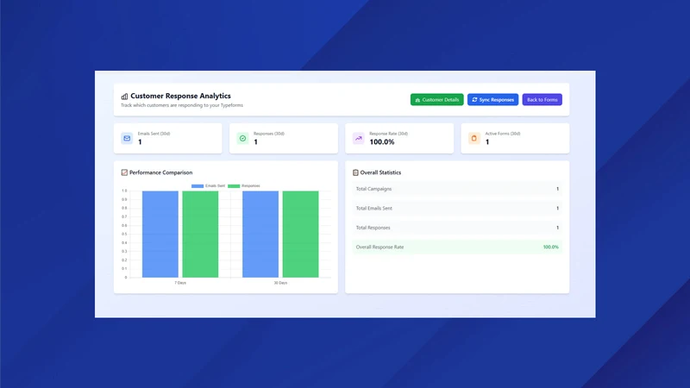Click the 'Active Forms (30d)' label
This screenshot has height=388, width=690.
(x=503, y=134)
